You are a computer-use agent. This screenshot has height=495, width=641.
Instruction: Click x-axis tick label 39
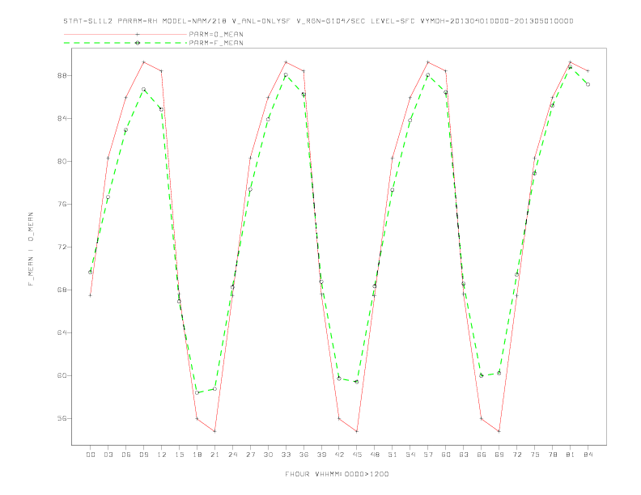tap(321, 455)
